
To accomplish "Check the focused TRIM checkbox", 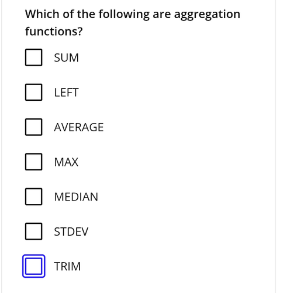I will (33, 266).
